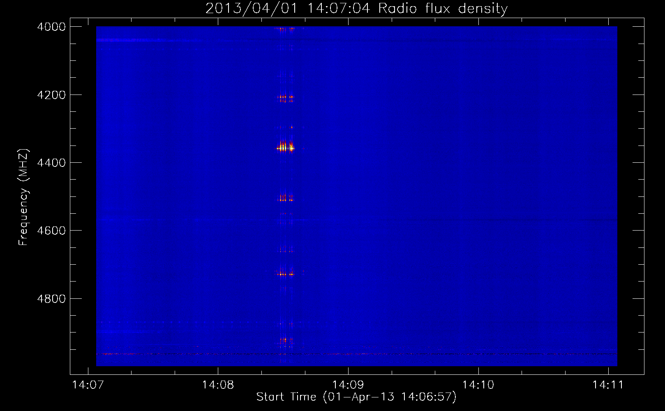Click the burst feature near 4730 MHz
Image resolution: width=665 pixels, height=411 pixels.
click(x=286, y=273)
